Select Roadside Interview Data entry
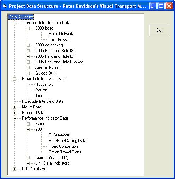Image resolution: width=175 pixels, height=179 pixels. [43, 101]
